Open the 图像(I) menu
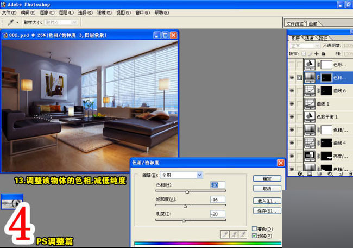 pos(47,13)
